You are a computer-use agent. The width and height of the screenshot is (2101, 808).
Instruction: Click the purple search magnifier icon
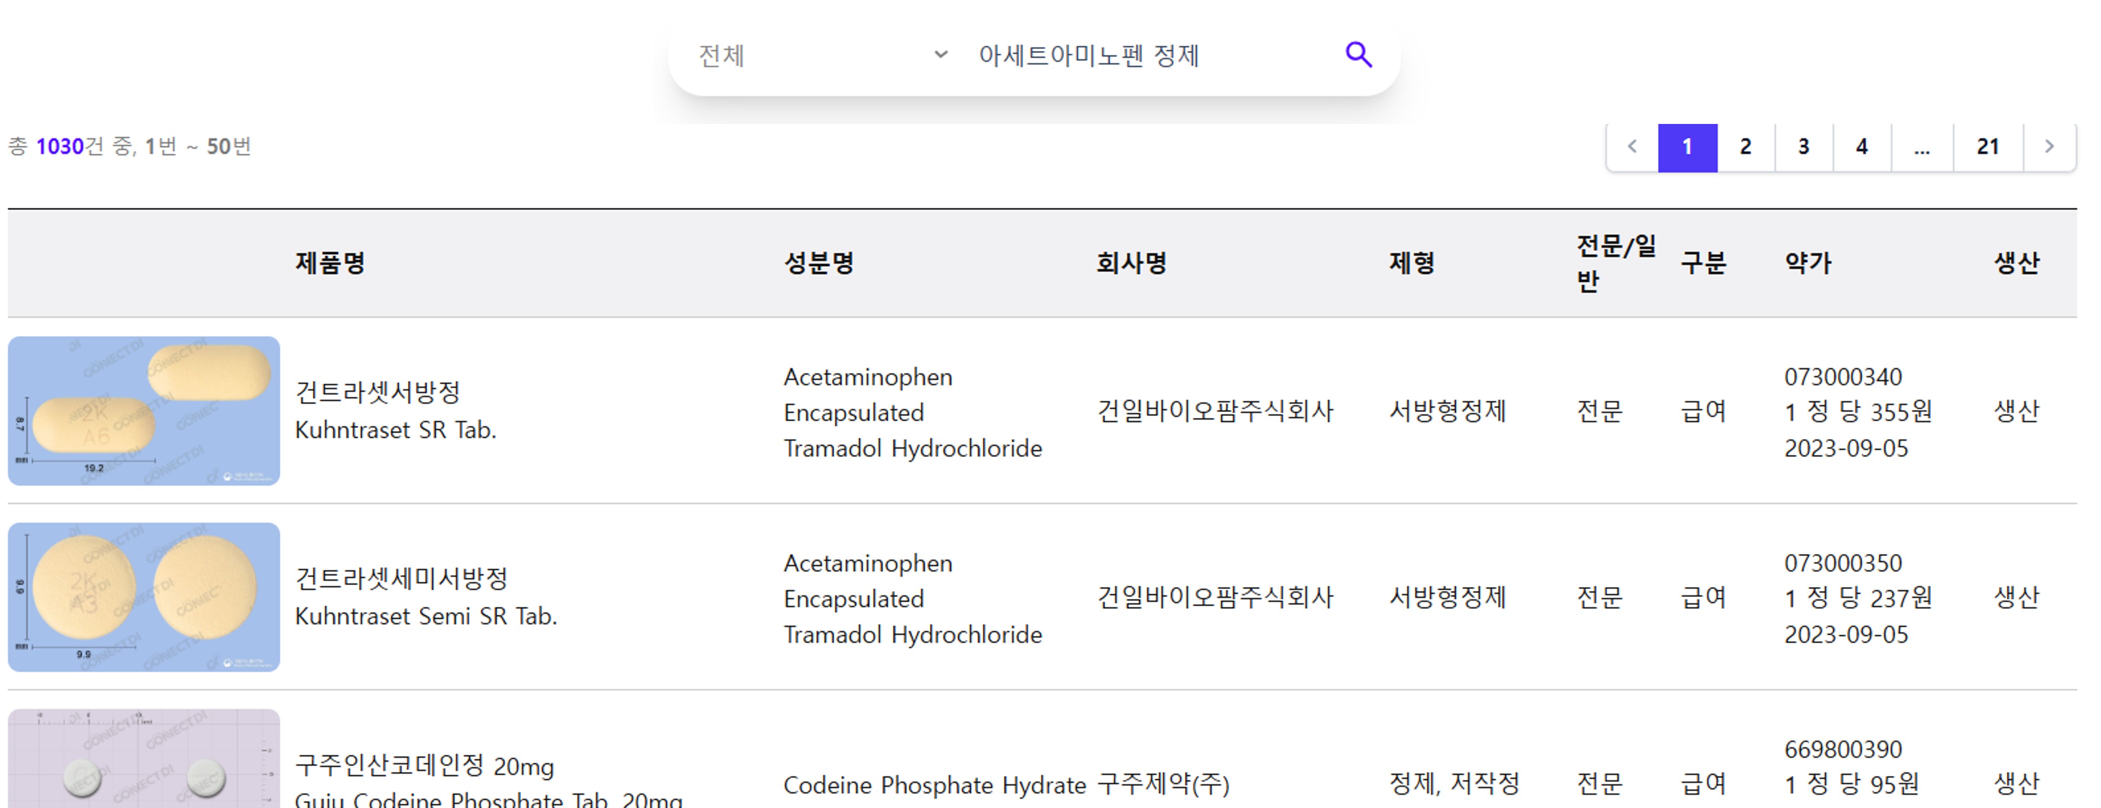tap(1358, 55)
